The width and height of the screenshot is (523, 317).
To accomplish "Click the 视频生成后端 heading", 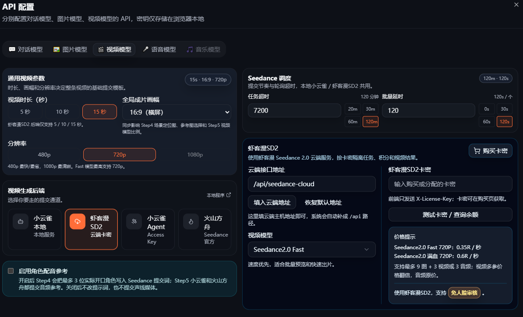I will click(26, 191).
